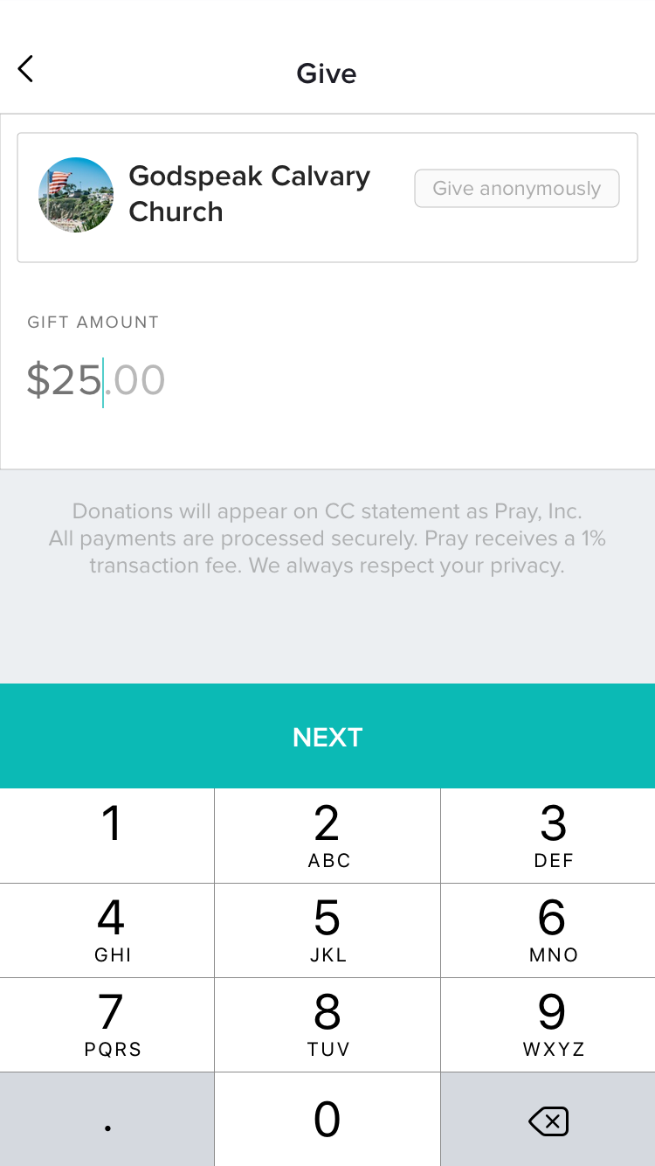This screenshot has width=655, height=1166.
Task: Tap the backspace delete key icon
Action: click(x=548, y=1120)
